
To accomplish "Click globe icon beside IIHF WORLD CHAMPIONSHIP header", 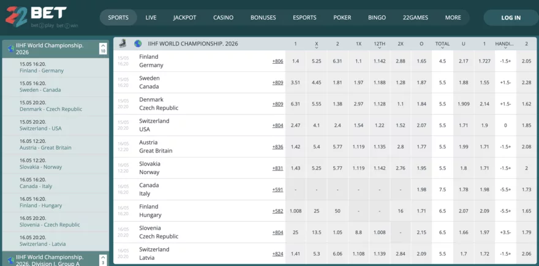I will 138,44.
